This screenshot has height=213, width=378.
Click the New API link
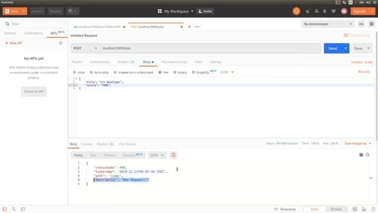[x=14, y=43]
